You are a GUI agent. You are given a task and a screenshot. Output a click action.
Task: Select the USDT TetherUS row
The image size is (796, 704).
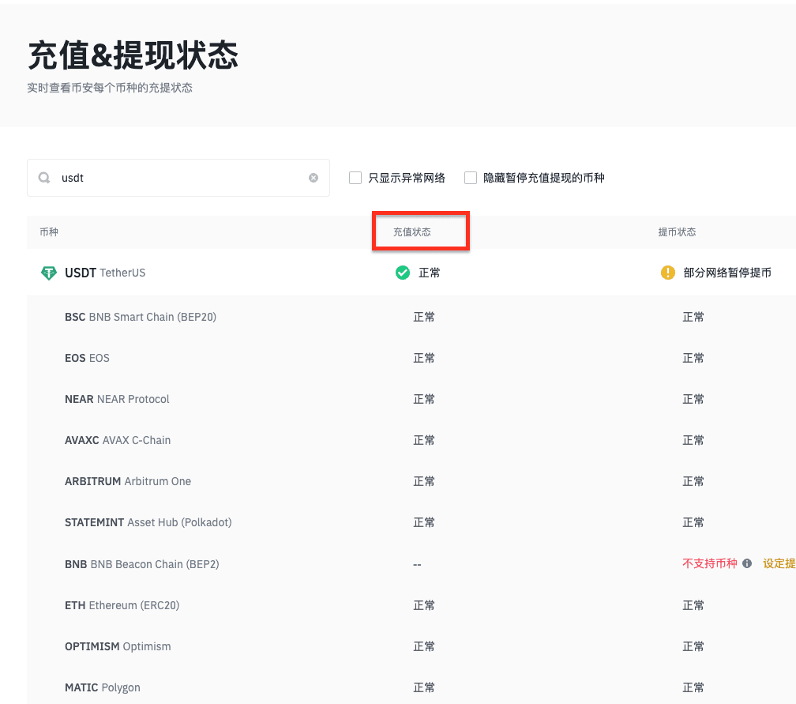coord(411,273)
